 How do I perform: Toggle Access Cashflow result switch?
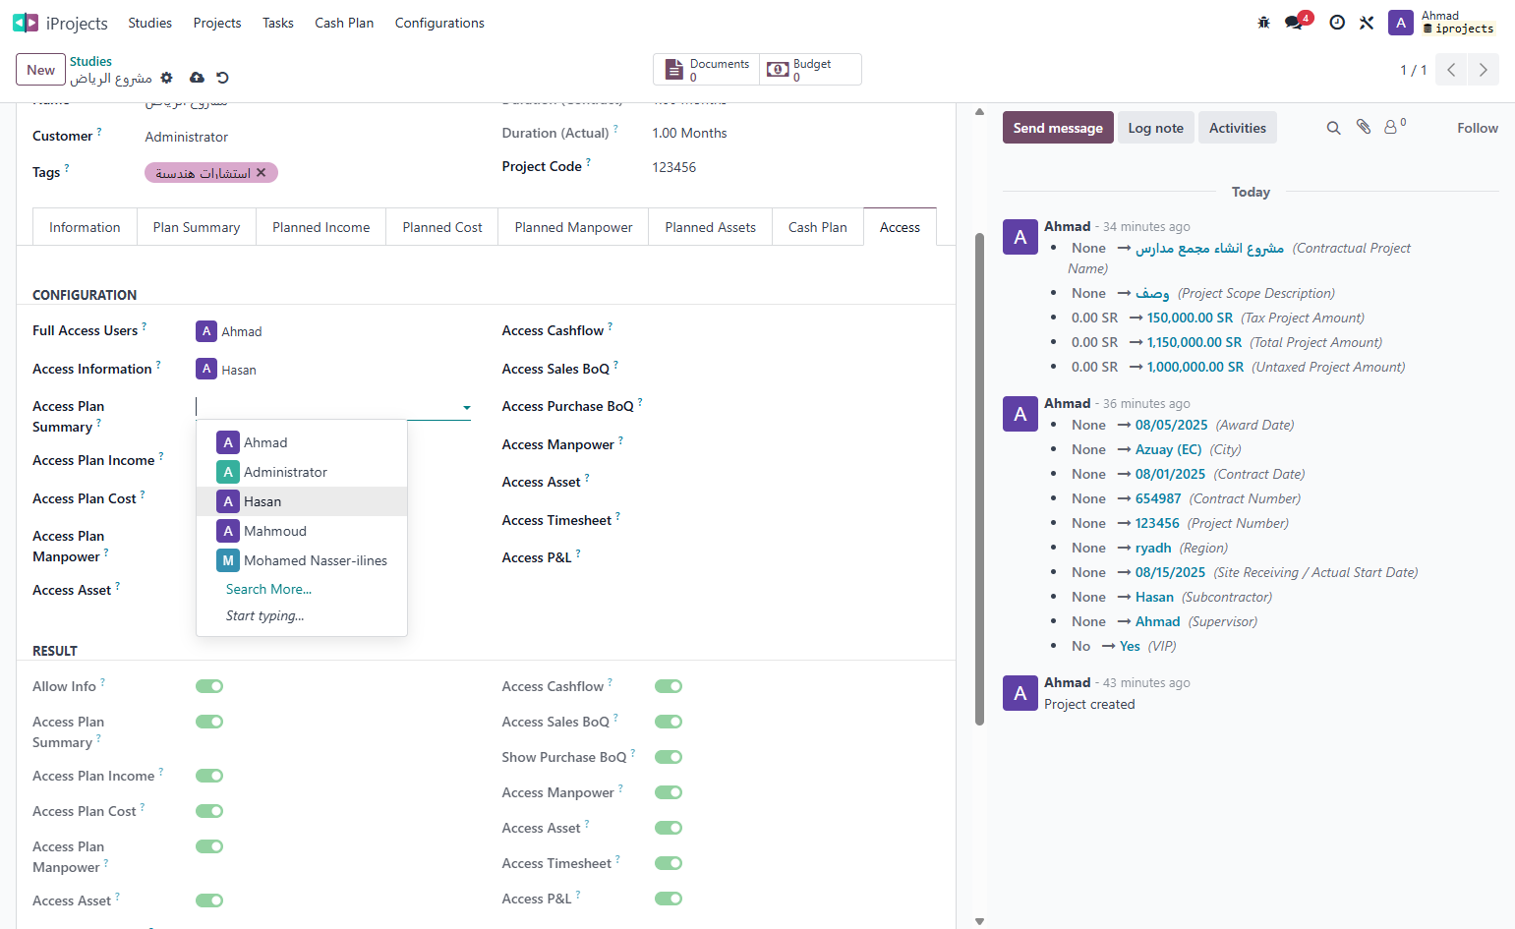pos(669,686)
